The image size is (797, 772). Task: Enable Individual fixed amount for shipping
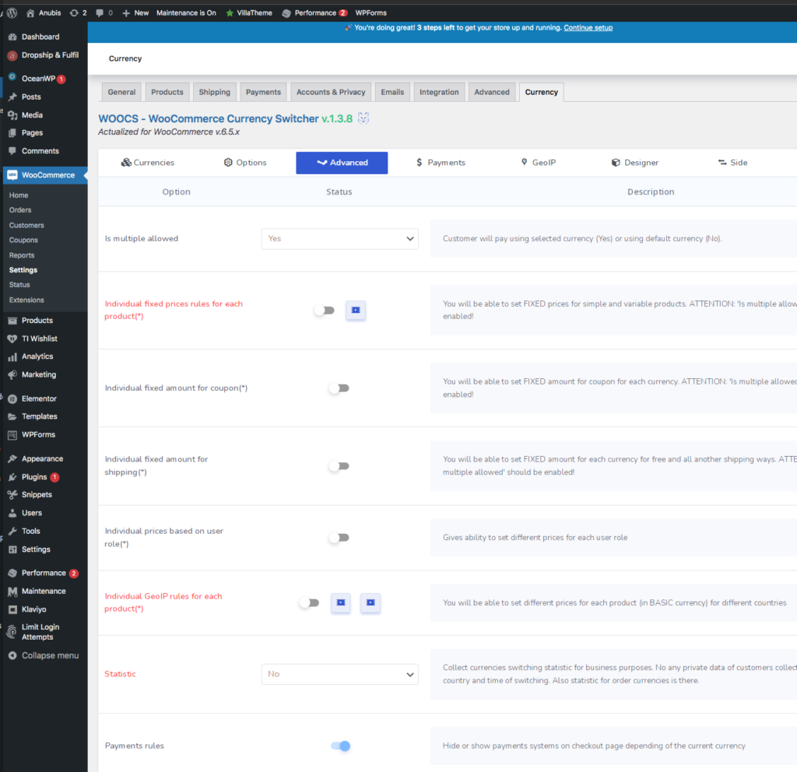(339, 466)
